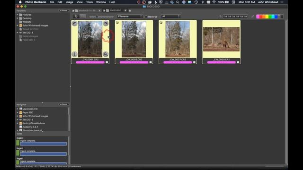Select the _CW_0020.CR2 thumbnail image
The image size is (303, 170).
(x=221, y=39)
